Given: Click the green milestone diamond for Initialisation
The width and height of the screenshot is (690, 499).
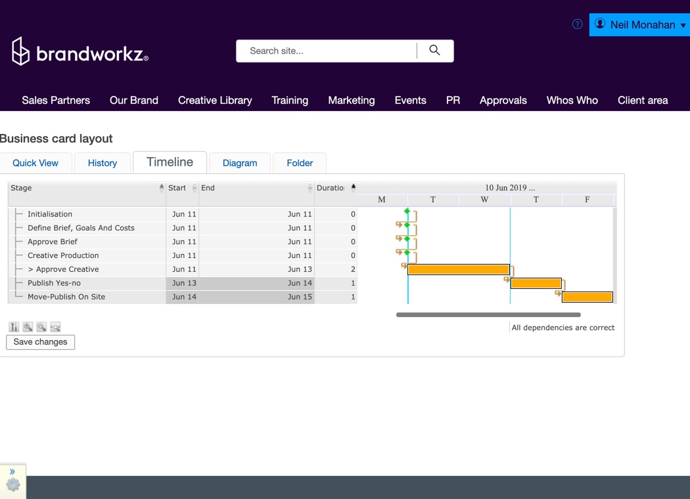Looking at the screenshot, I should (407, 211).
